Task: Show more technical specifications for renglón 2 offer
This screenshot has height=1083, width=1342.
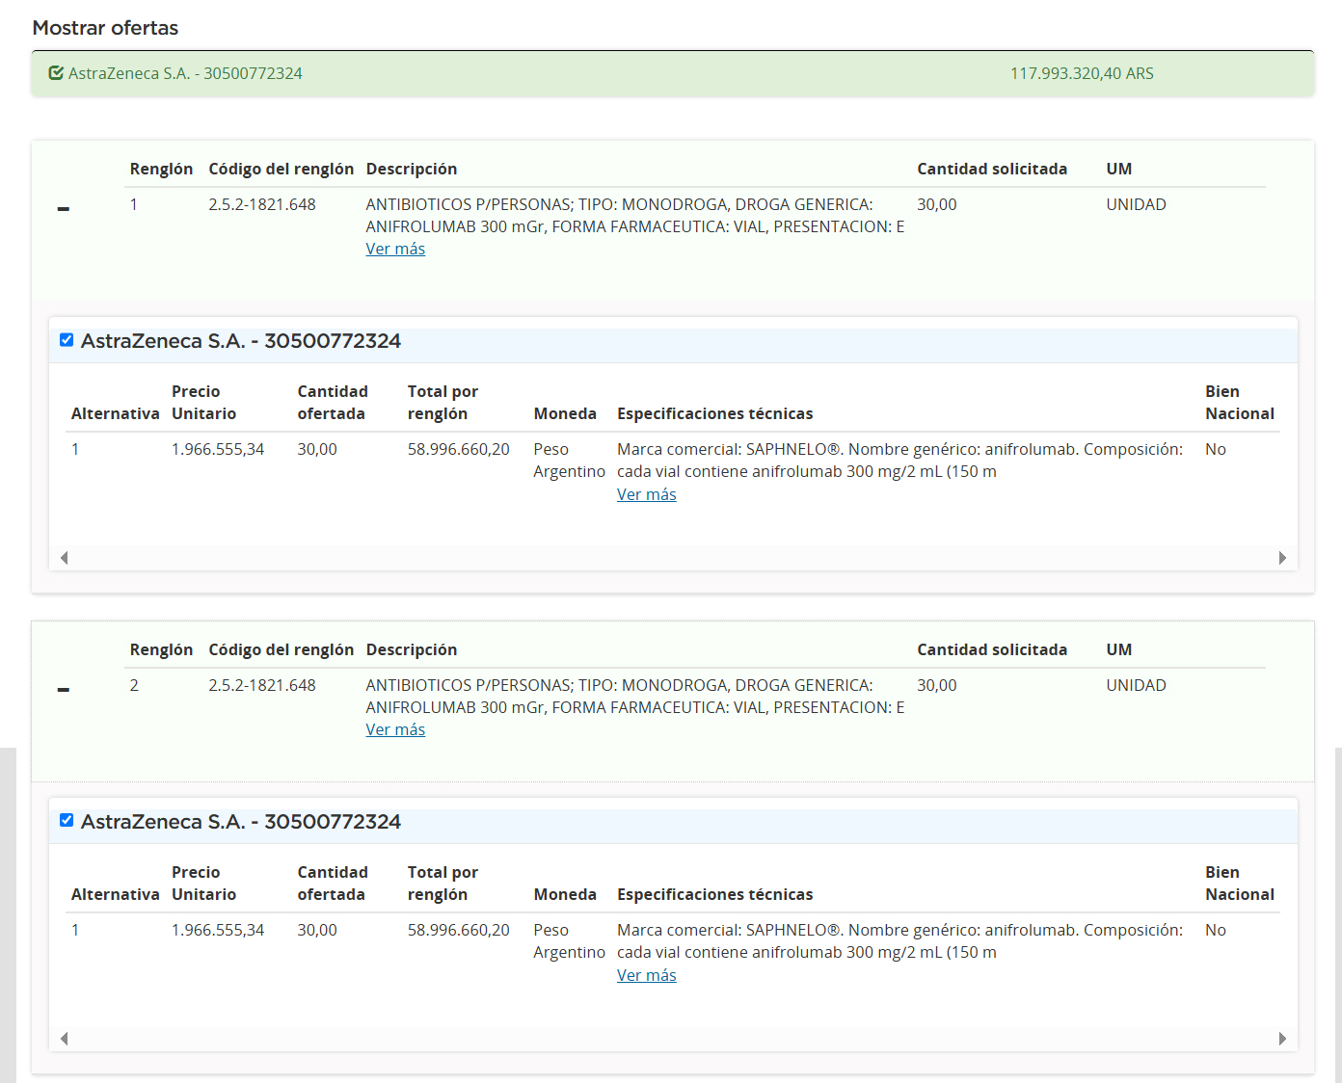Action: [x=647, y=975]
